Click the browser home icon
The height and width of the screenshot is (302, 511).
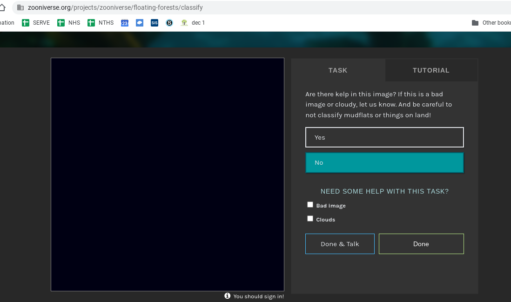click(x=2, y=7)
